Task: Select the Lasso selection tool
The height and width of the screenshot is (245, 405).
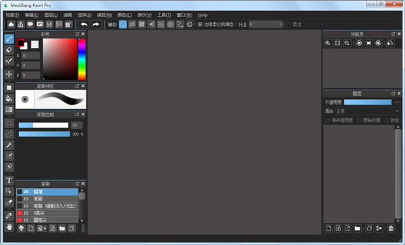Action: click(9, 134)
